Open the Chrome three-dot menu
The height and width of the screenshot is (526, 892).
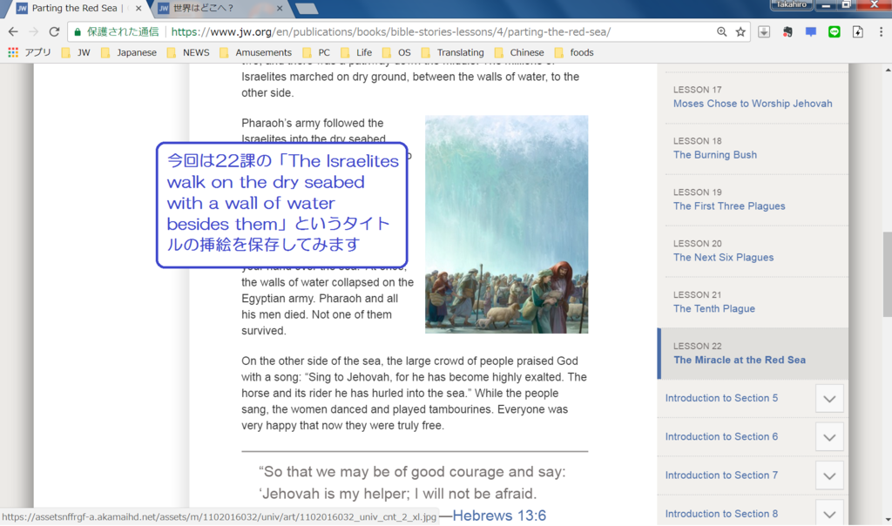tap(881, 32)
